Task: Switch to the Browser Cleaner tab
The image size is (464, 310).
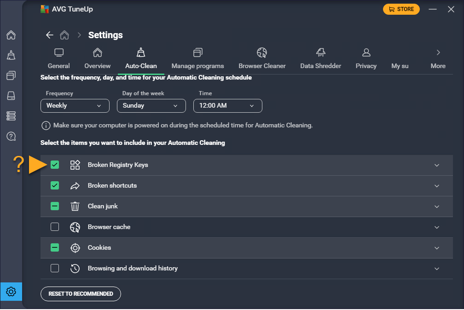Action: click(262, 58)
